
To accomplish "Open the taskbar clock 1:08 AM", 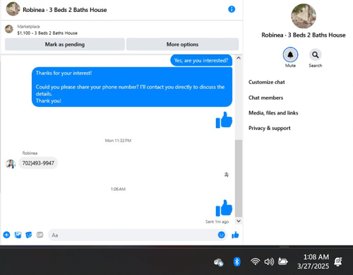I will click(313, 262).
